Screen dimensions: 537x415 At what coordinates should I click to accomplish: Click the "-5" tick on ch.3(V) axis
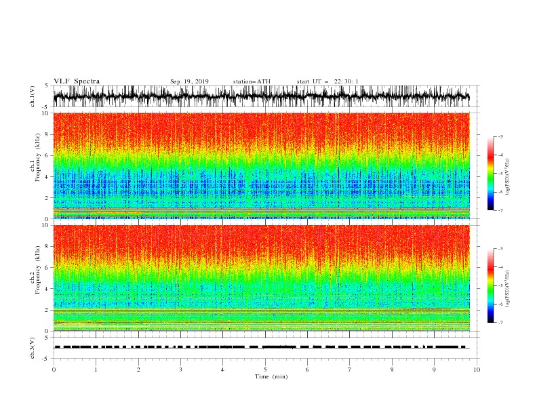46,359
